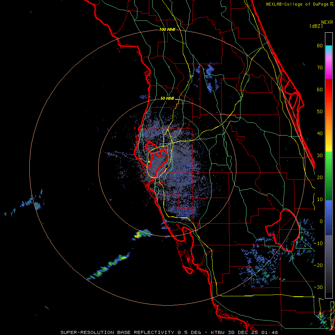Click the green 20 dBZ color band
Image resolution: width=335 pixels, height=335 pixels.
pyautogui.click(x=329, y=176)
